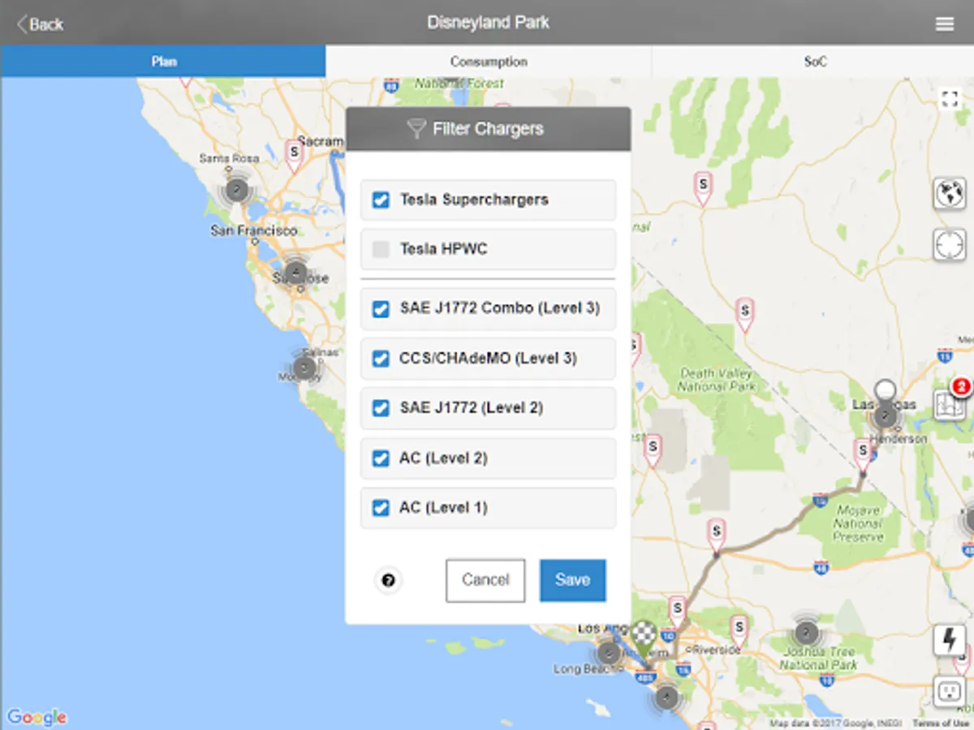
Task: Click the power outlet icon
Action: coord(950,691)
